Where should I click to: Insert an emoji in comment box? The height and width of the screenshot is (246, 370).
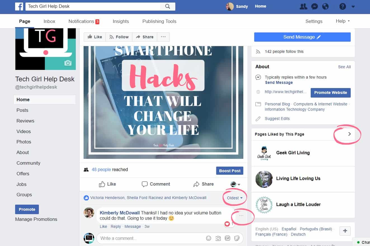click(x=209, y=238)
